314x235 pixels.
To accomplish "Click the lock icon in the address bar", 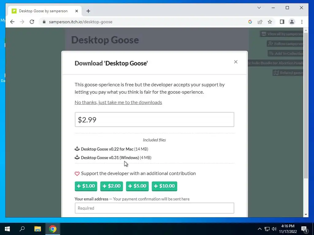I will point(44,22).
